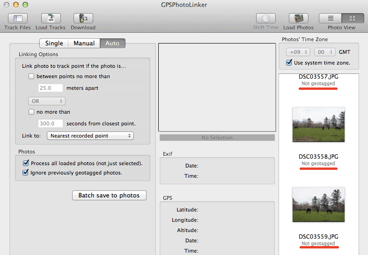Enable 'no more than' seconds checkbox

31,112
